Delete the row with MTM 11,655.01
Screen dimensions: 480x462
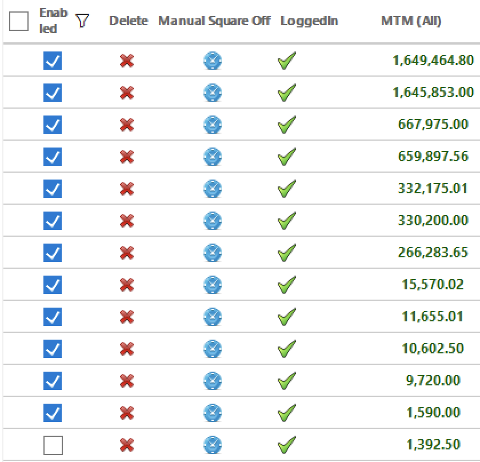point(127,317)
